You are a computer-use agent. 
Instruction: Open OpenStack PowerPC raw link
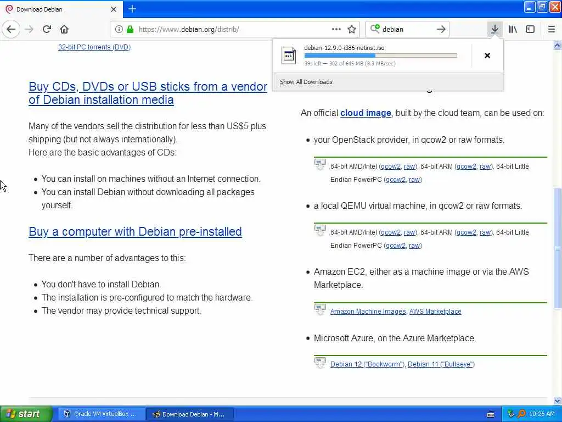(x=414, y=180)
